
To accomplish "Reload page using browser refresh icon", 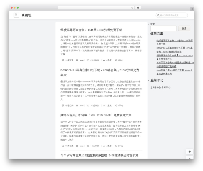I will pos(132,8).
